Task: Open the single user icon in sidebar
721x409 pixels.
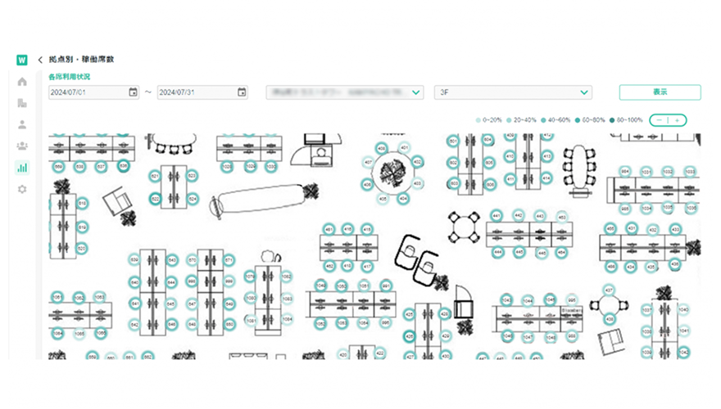Action: click(22, 125)
